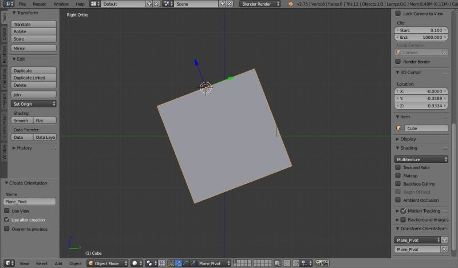Toggle the 3D manipulator widget icon
Image resolution: width=458 pixels, height=268 pixels.
point(171,263)
